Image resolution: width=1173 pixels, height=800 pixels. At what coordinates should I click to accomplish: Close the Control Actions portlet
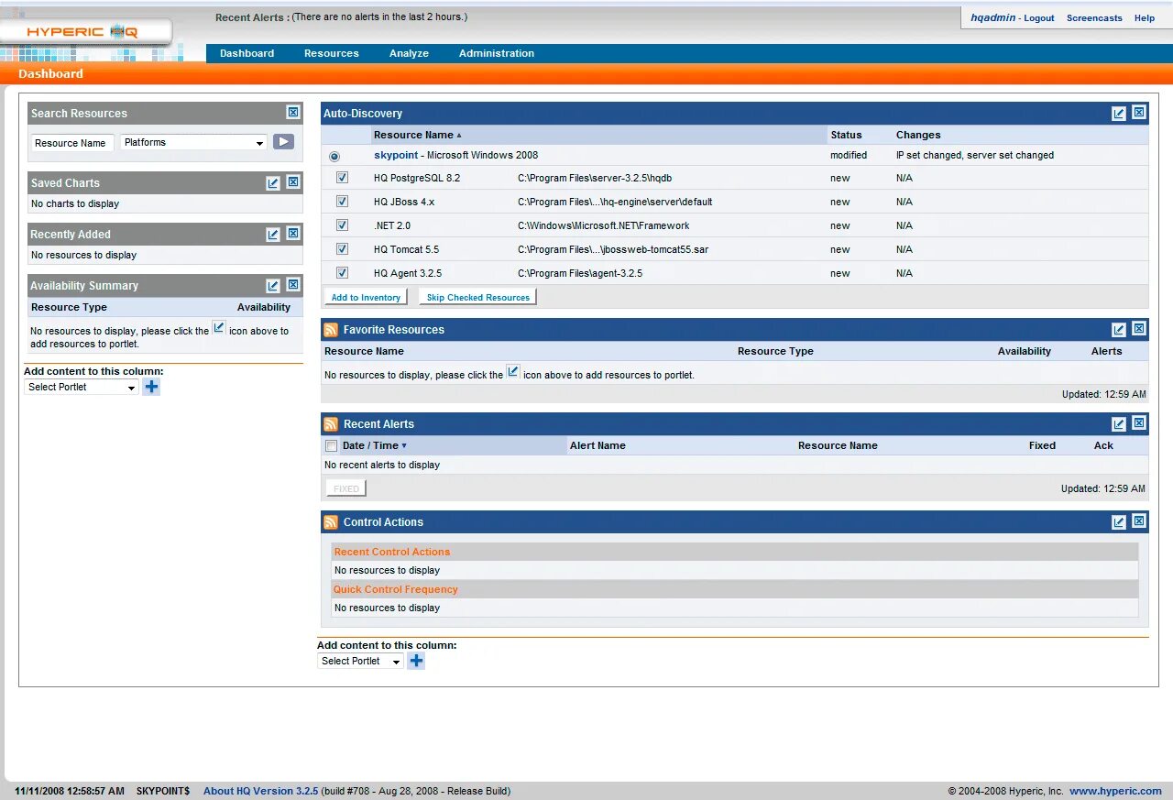pyautogui.click(x=1139, y=521)
